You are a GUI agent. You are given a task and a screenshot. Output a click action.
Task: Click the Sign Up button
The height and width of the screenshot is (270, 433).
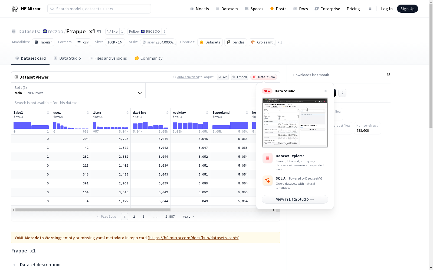click(x=407, y=9)
